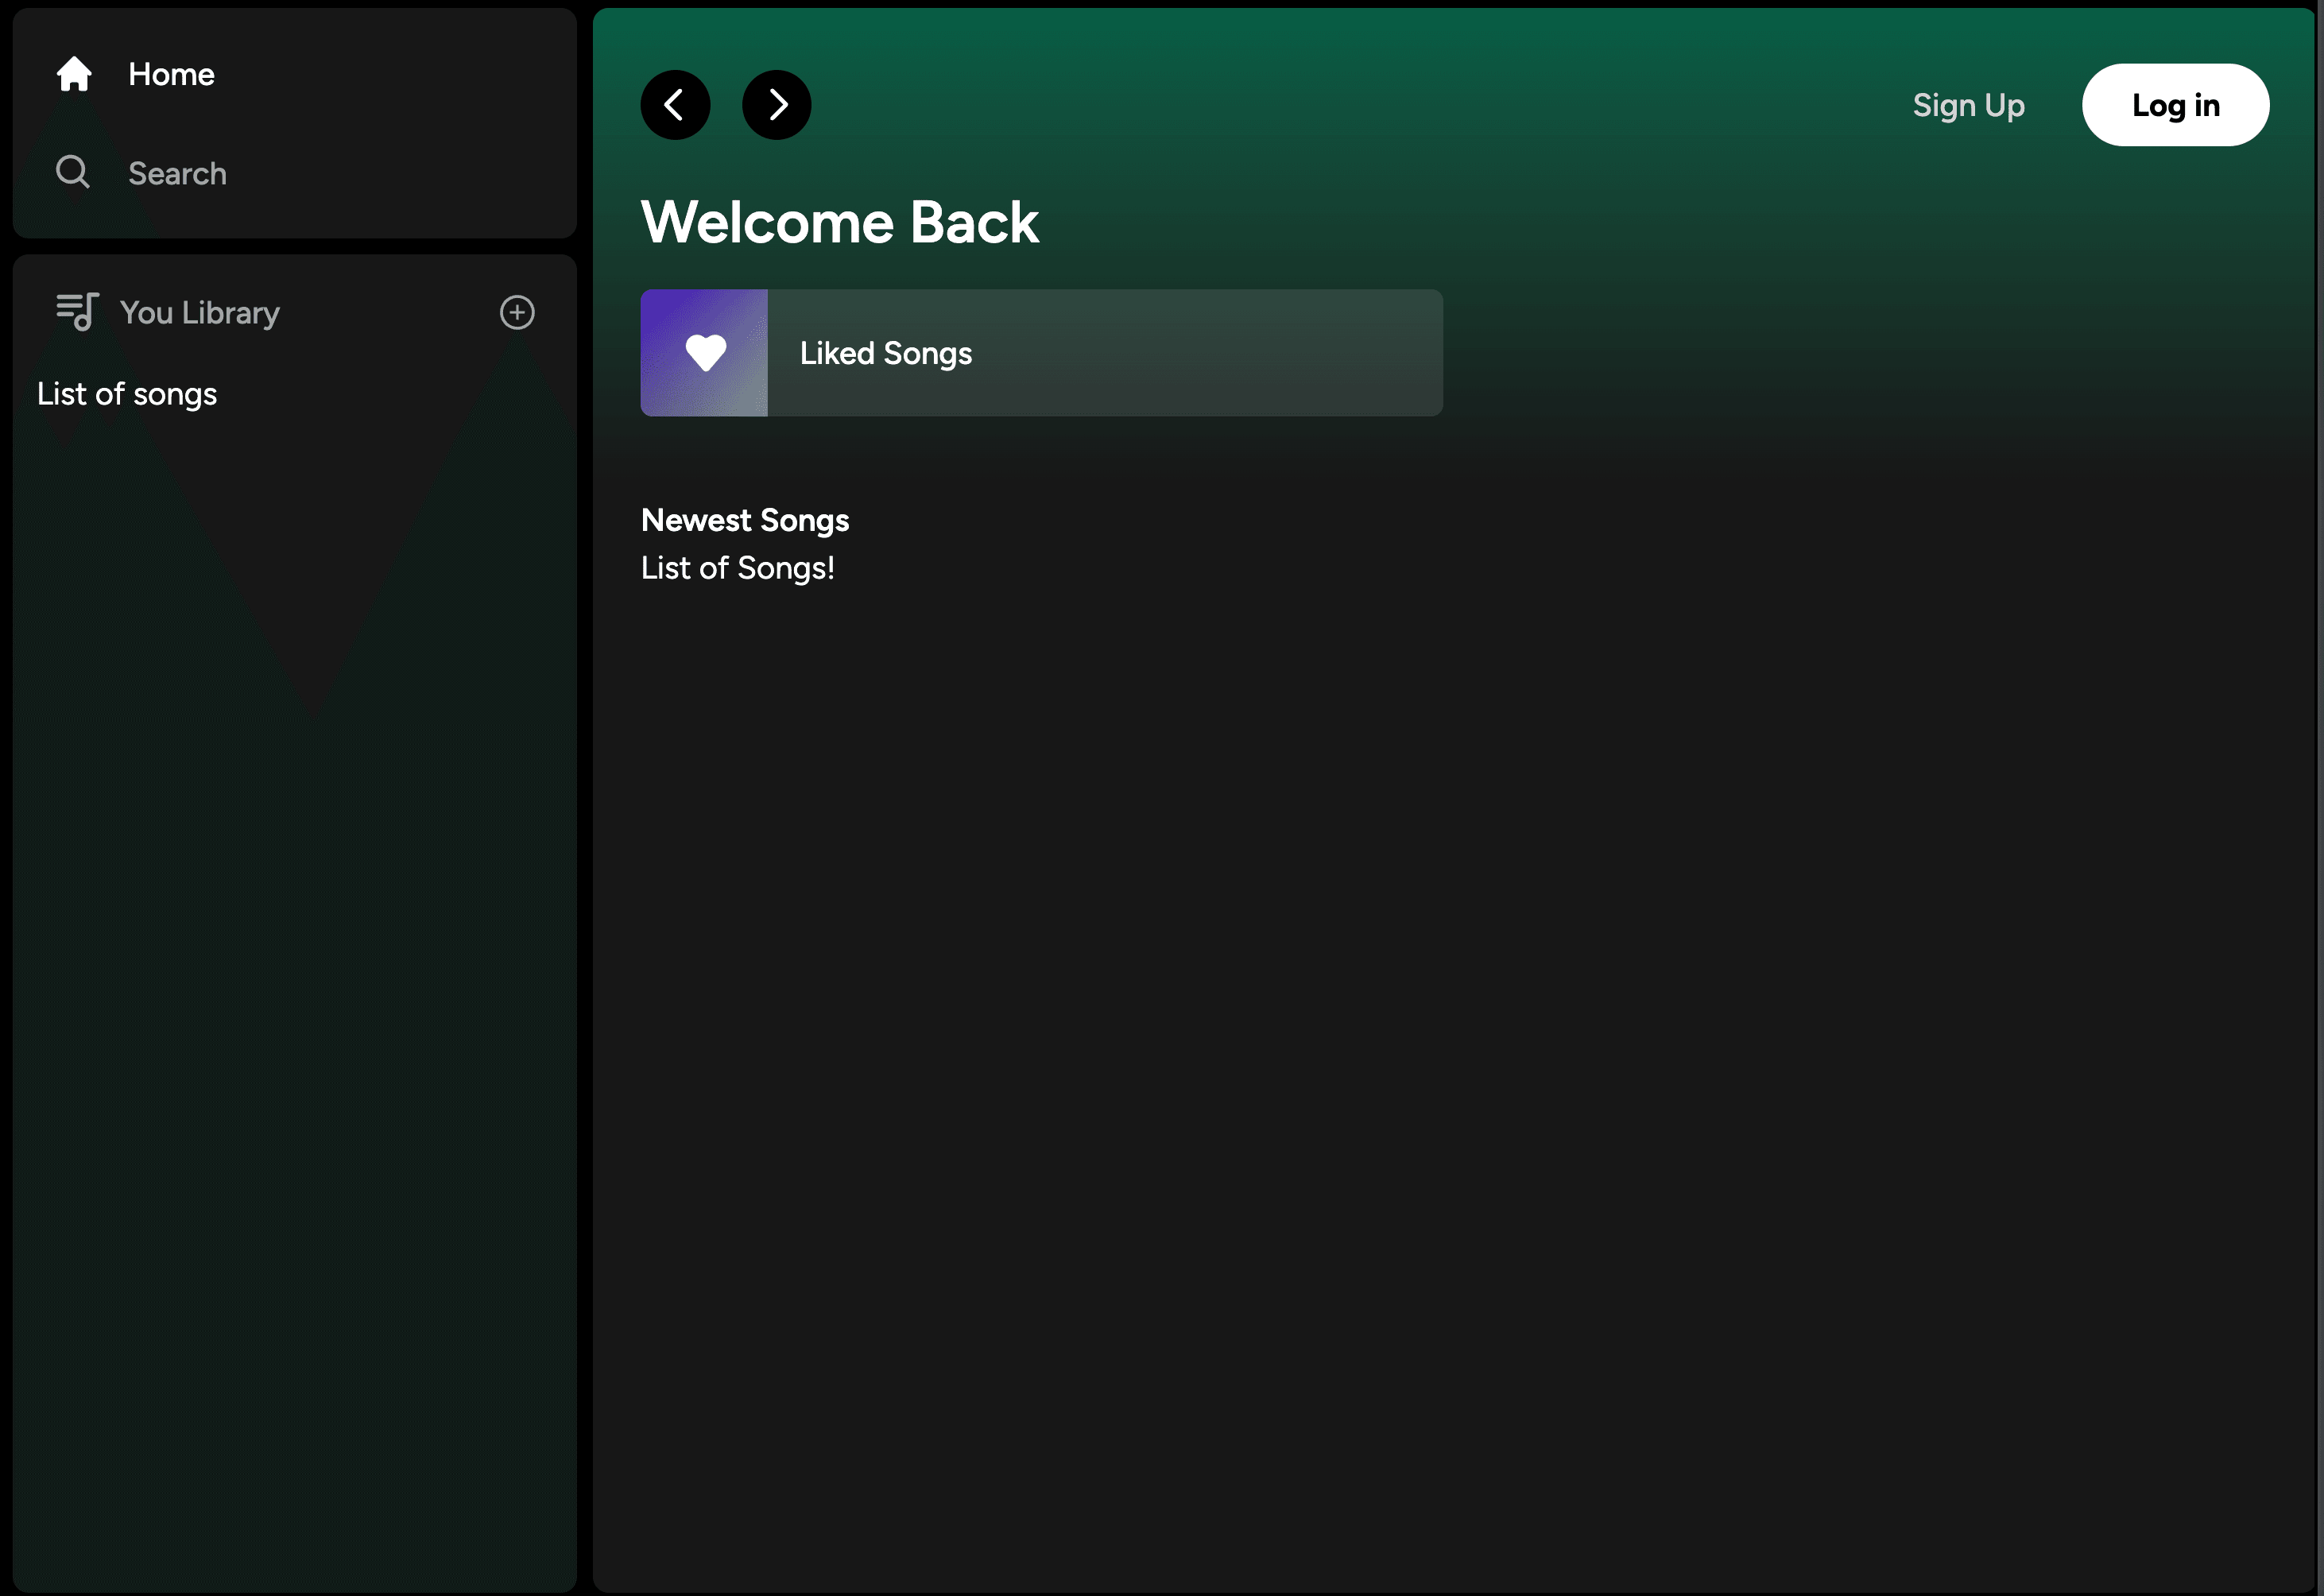Click the plus icon to create a playlist
This screenshot has width=2324, height=1596.
pyautogui.click(x=516, y=312)
